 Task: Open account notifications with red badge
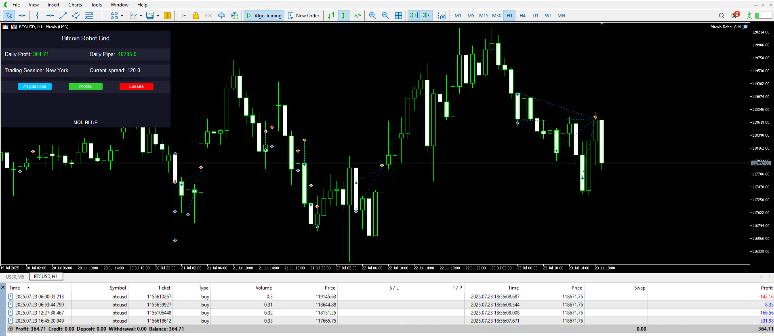pos(735,15)
